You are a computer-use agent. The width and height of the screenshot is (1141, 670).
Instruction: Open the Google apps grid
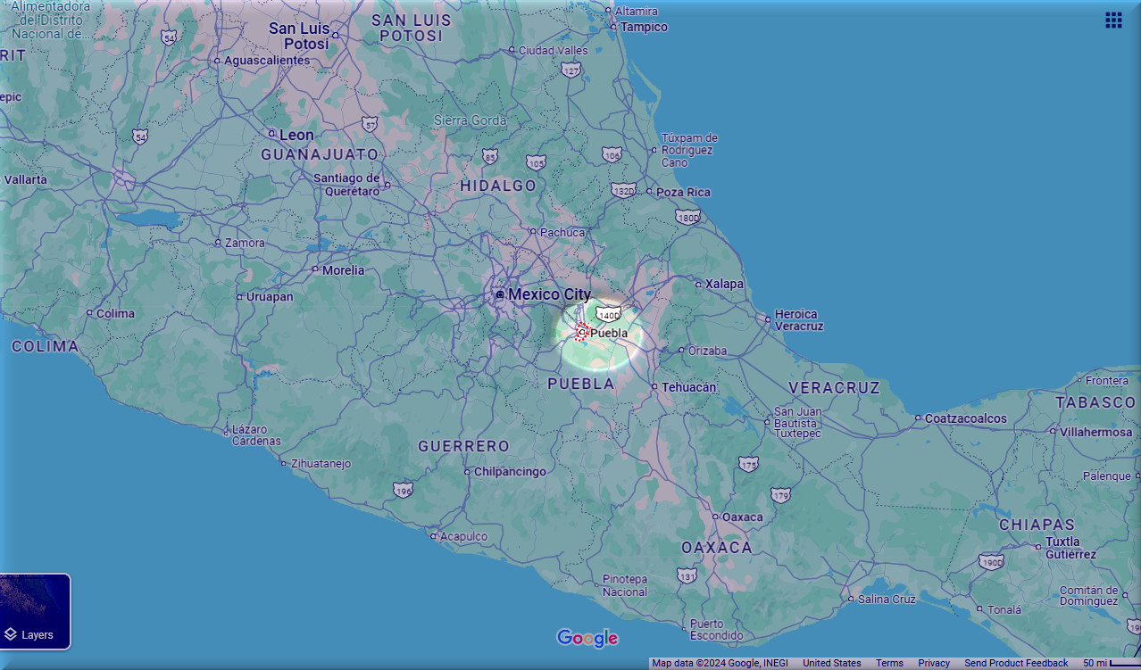click(x=1113, y=20)
